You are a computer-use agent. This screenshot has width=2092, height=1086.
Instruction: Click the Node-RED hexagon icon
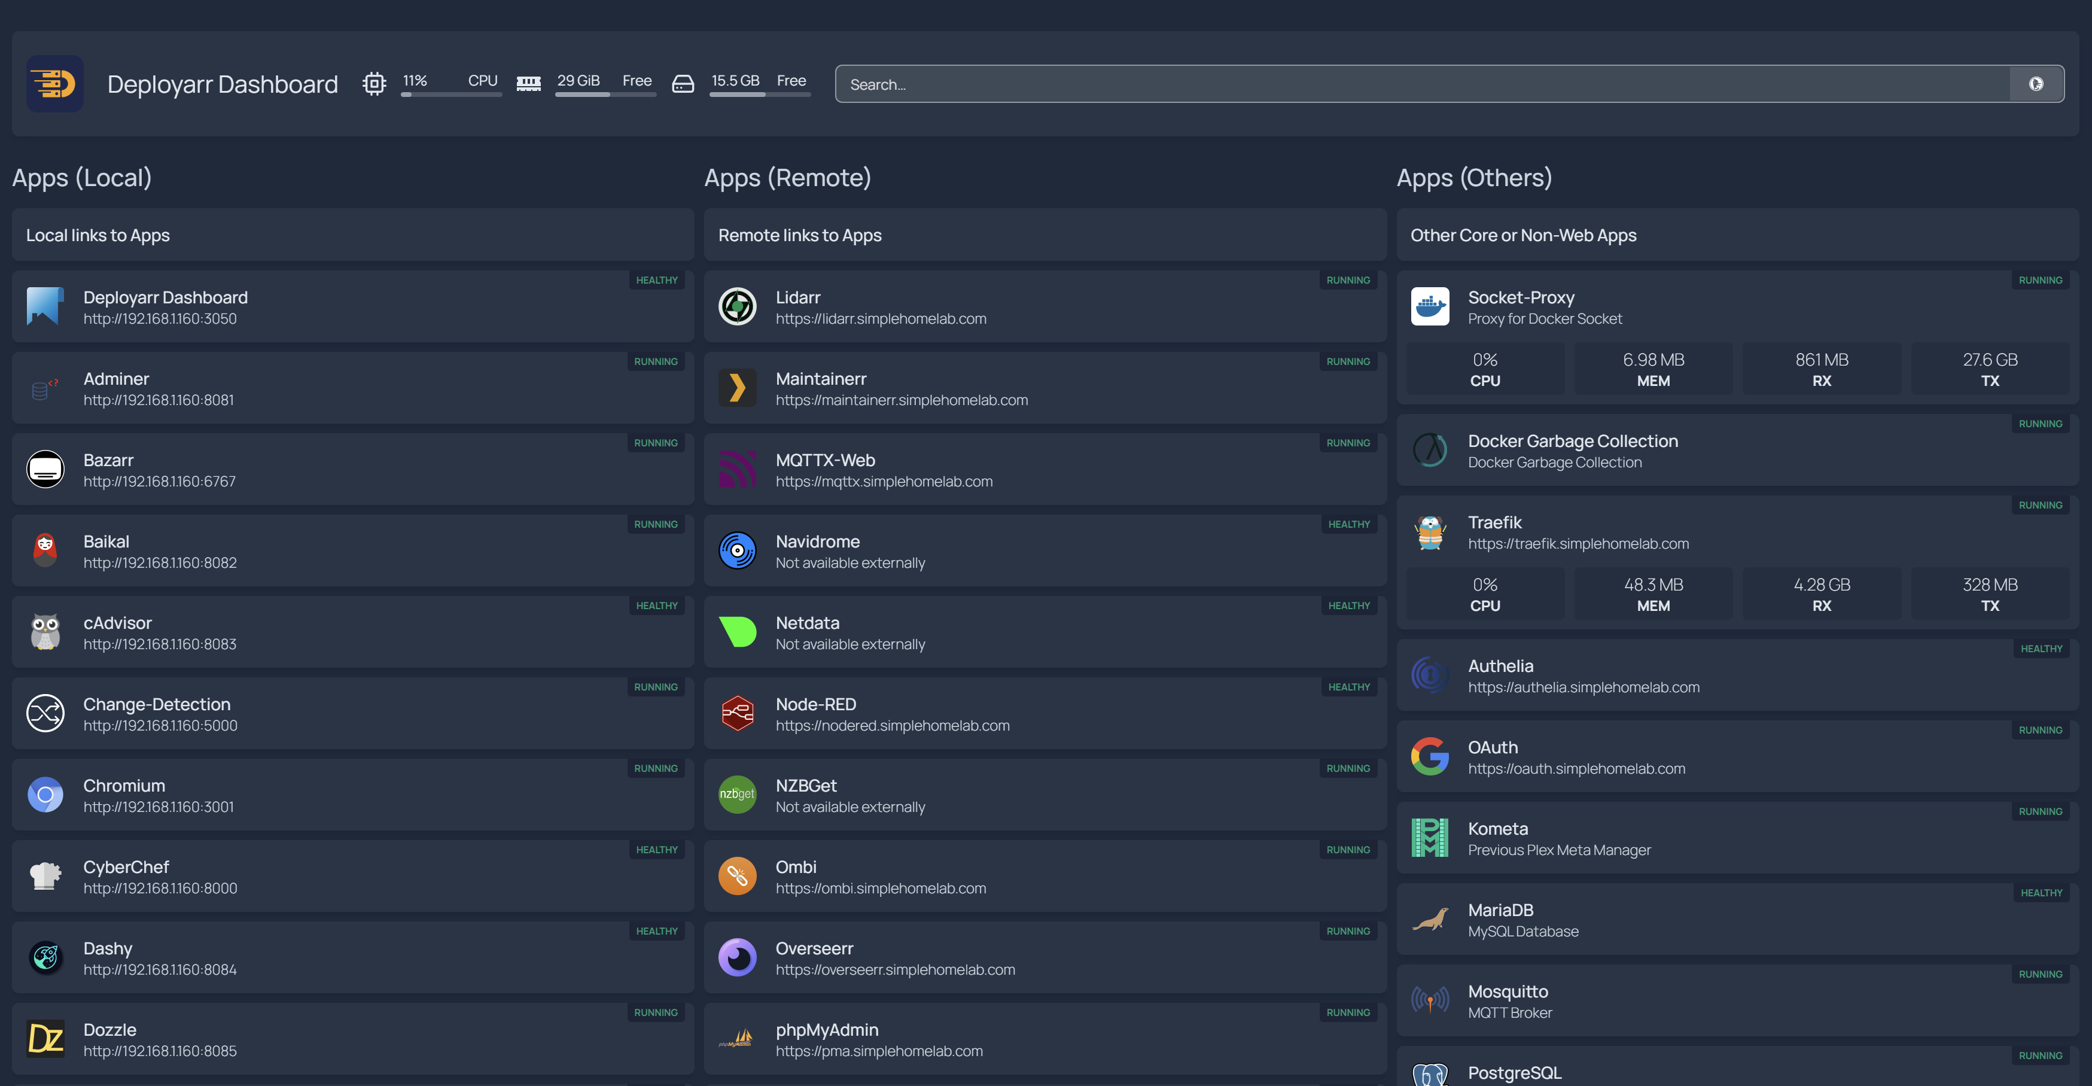tap(736, 713)
